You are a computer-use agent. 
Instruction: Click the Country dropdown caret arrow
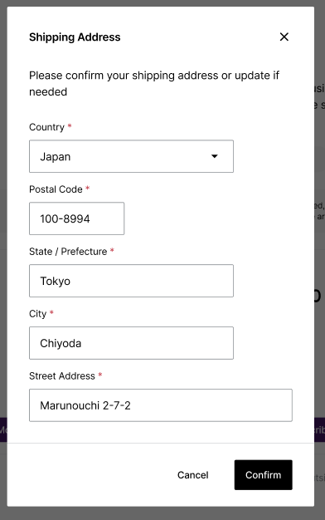tap(215, 156)
